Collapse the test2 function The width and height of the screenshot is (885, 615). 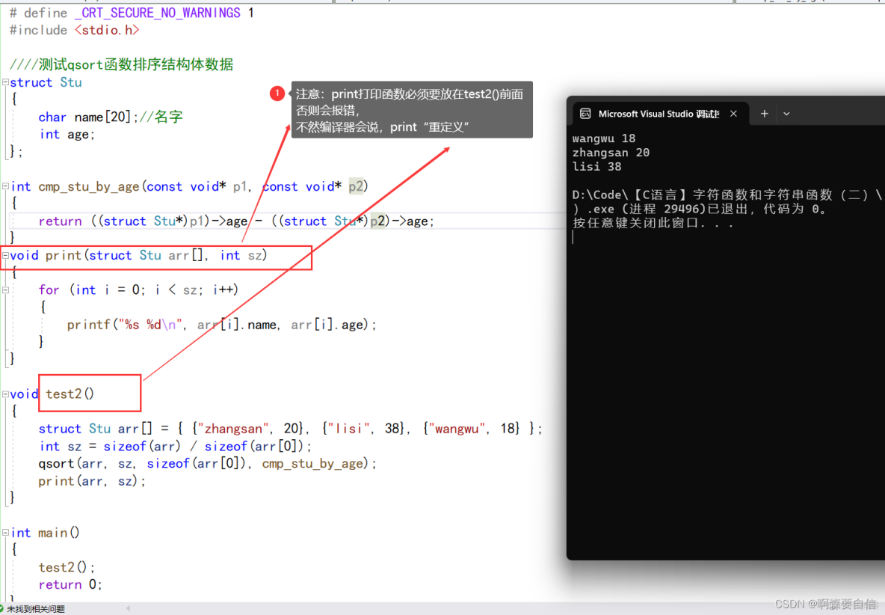point(4,393)
